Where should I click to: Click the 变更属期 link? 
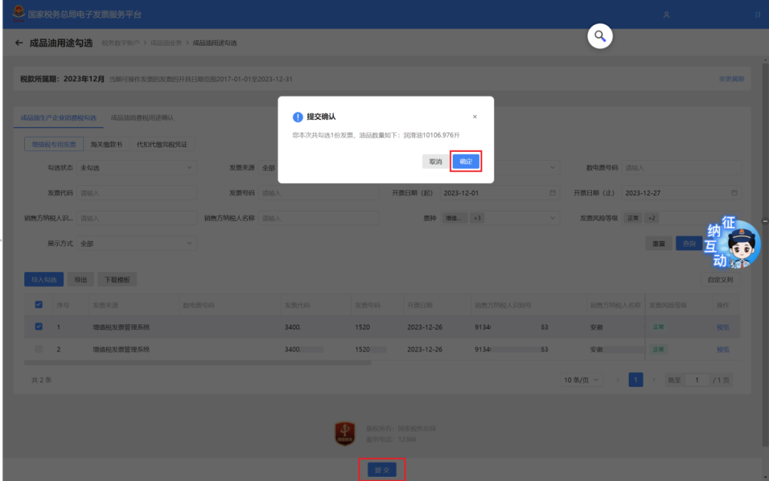coord(731,79)
